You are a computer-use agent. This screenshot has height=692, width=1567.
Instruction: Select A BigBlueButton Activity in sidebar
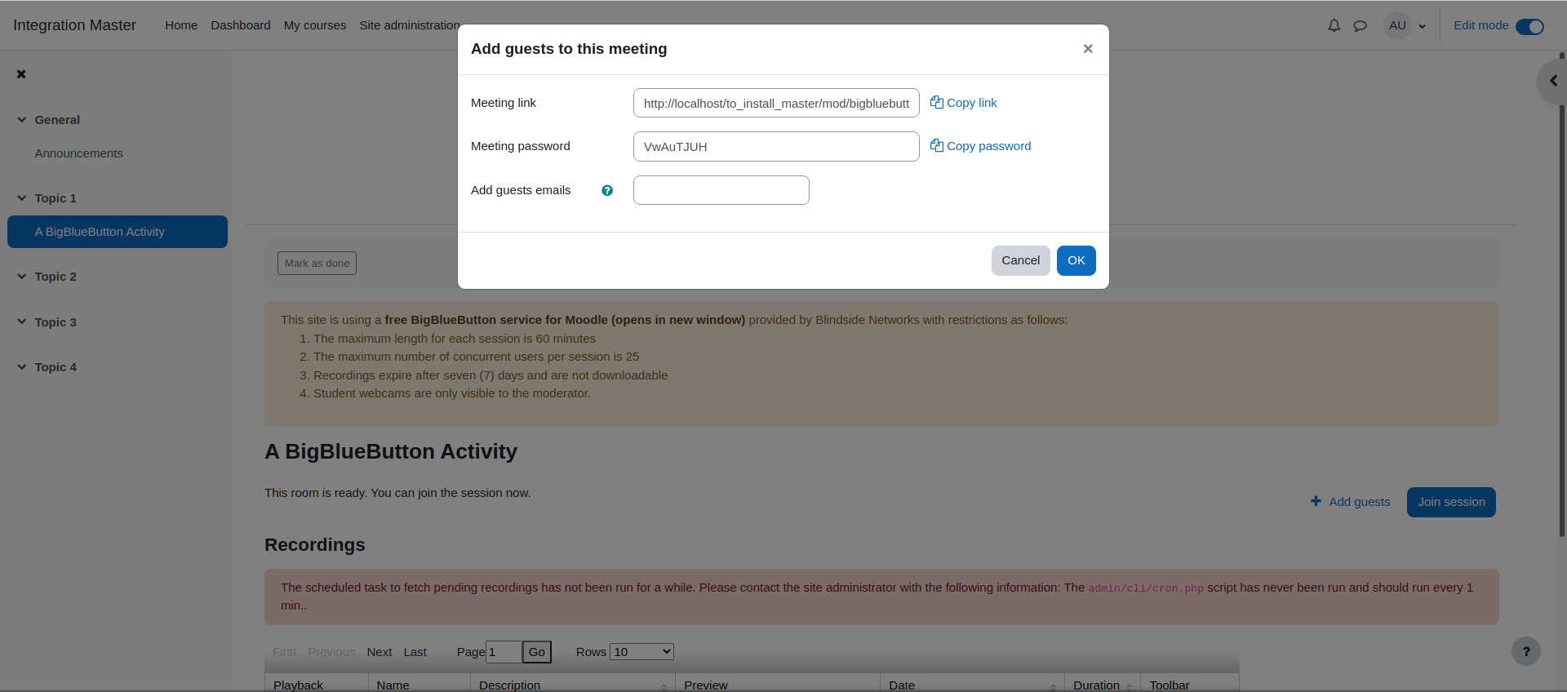118,232
